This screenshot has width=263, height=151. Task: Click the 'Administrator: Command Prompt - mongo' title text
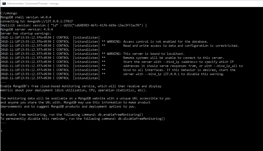point(33,4)
